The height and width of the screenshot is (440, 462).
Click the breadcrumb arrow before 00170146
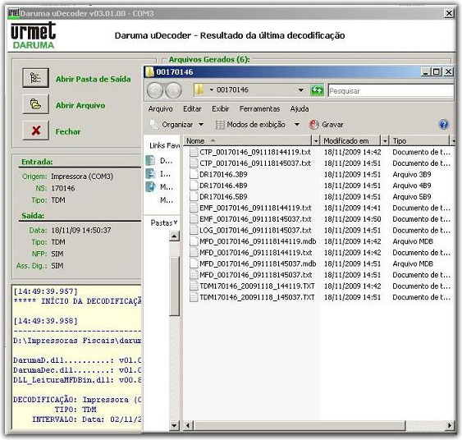click(211, 89)
